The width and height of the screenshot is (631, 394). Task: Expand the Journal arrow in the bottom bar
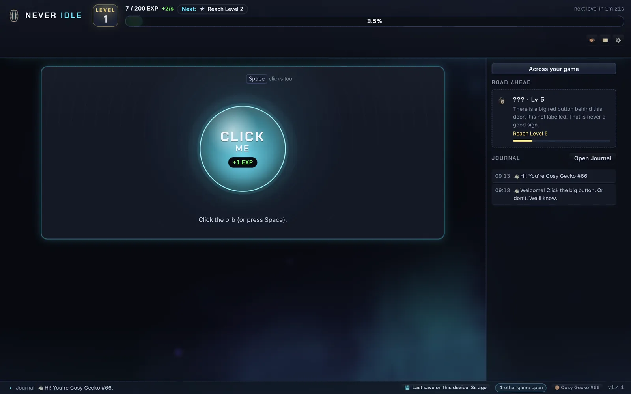coord(11,388)
